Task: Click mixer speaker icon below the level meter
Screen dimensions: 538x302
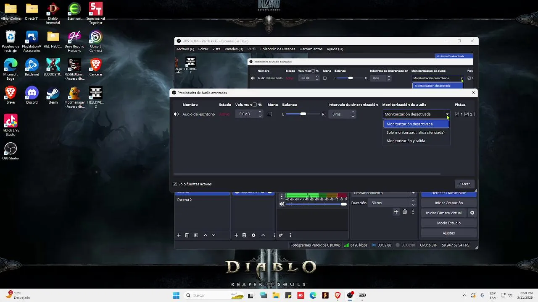Action: pos(282,204)
